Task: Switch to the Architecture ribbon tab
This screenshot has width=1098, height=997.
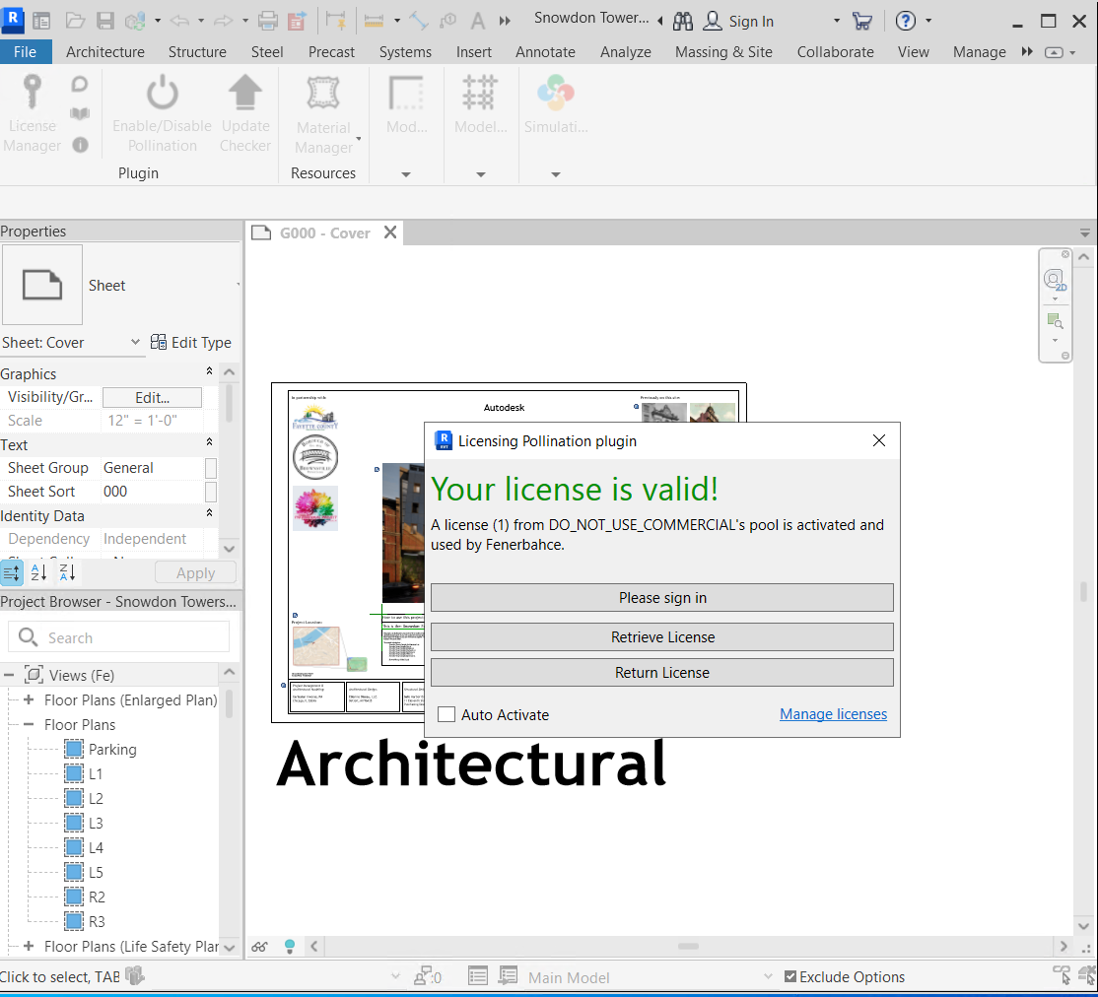Action: (105, 52)
